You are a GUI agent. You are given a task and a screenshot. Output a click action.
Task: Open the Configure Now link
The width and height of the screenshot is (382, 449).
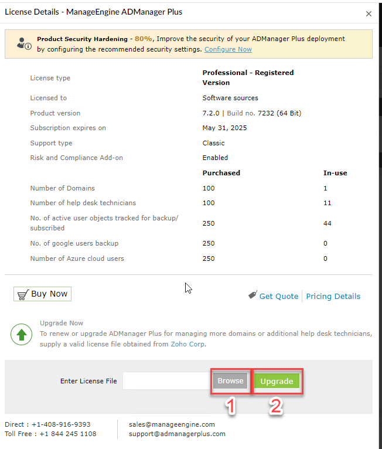point(228,49)
